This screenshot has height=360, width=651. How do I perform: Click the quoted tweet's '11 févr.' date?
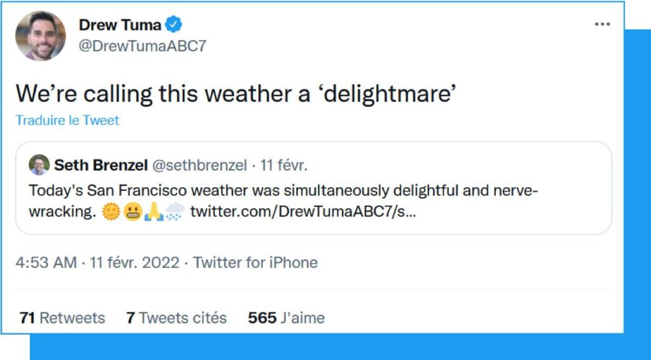(284, 166)
